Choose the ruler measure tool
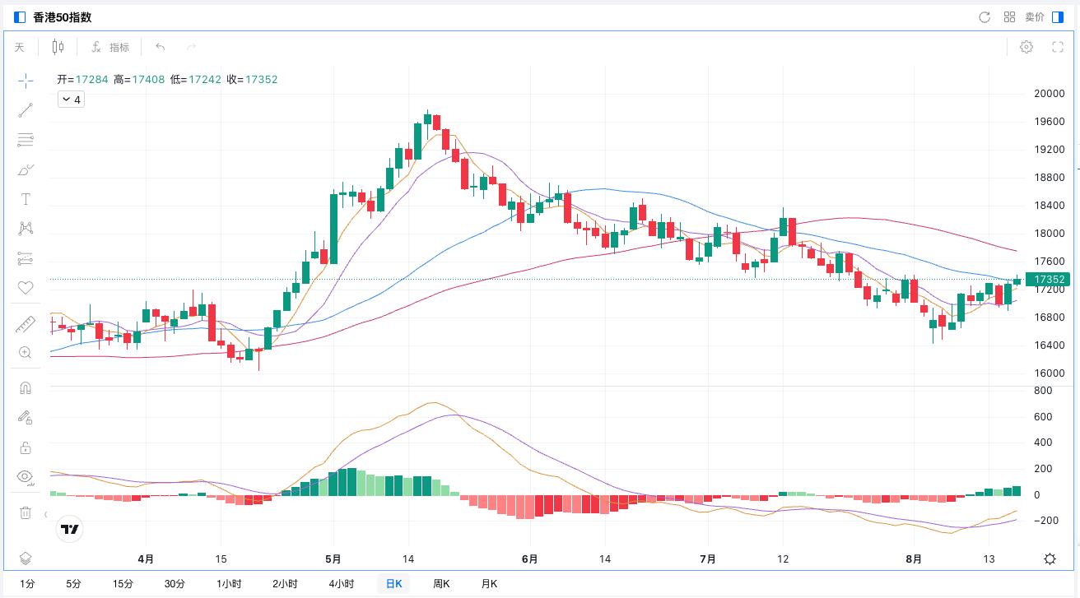The image size is (1080, 598). point(26,324)
